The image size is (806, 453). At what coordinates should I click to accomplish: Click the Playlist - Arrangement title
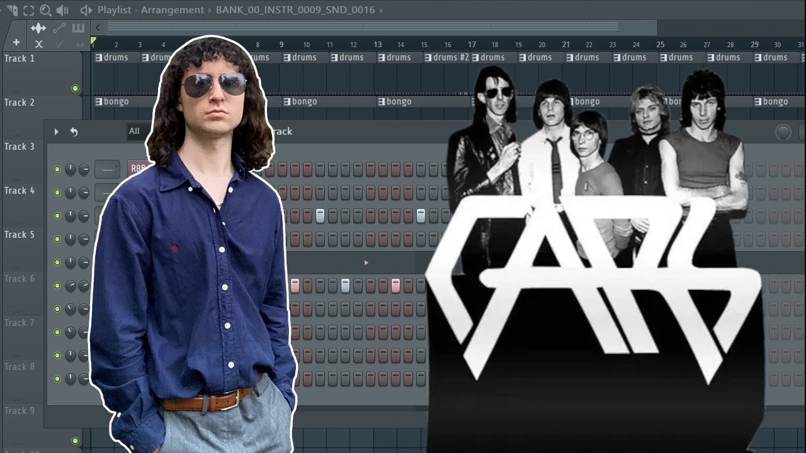[151, 10]
